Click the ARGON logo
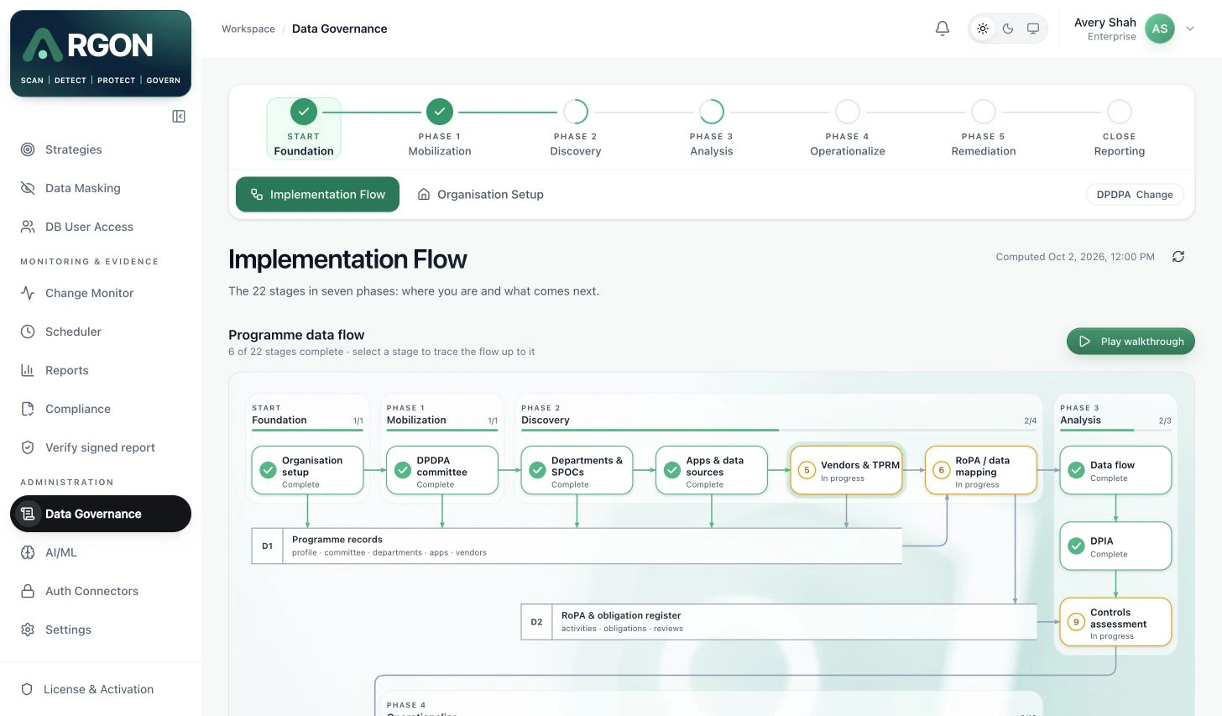 (x=101, y=54)
